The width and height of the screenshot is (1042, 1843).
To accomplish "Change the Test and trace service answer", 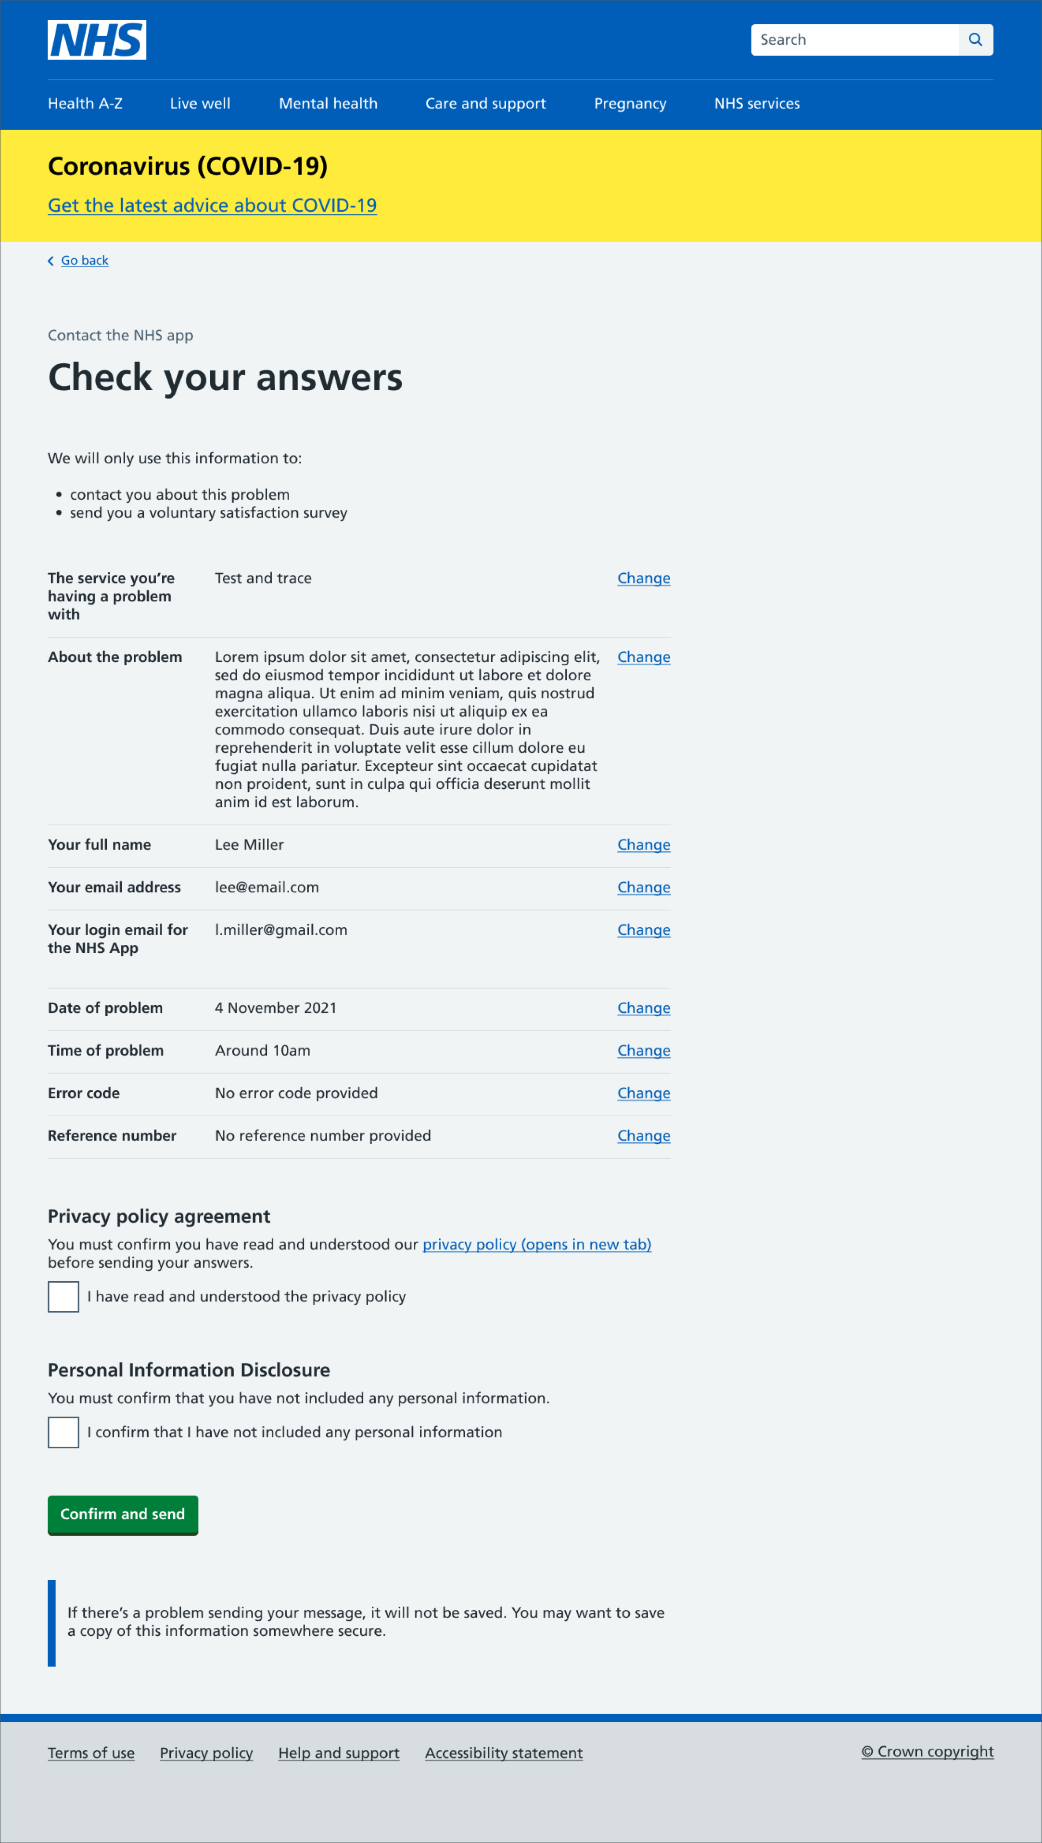I will click(643, 578).
